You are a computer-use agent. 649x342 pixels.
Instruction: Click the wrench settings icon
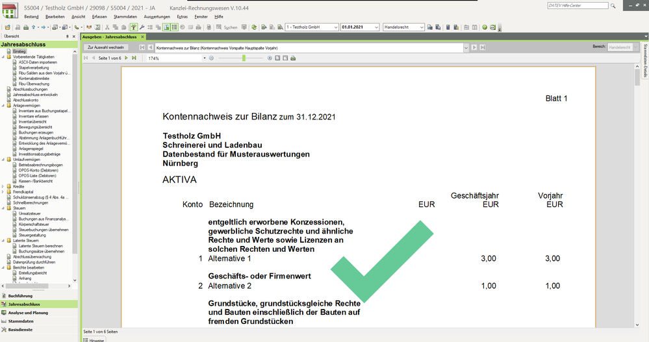pyautogui.click(x=142, y=27)
